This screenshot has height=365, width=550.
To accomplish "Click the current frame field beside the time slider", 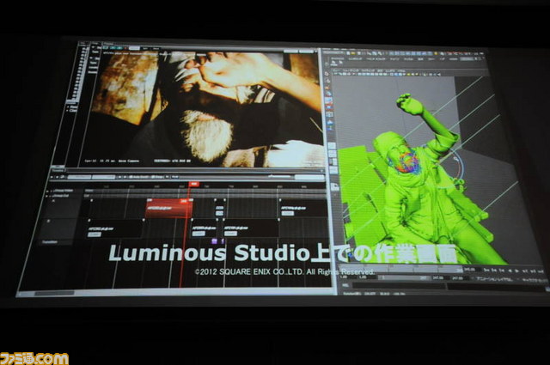I will 470,270.
